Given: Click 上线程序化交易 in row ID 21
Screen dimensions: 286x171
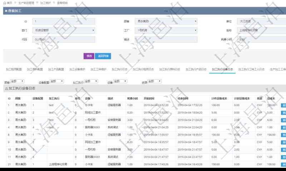Looking at the screenshot, I should click(58, 164).
